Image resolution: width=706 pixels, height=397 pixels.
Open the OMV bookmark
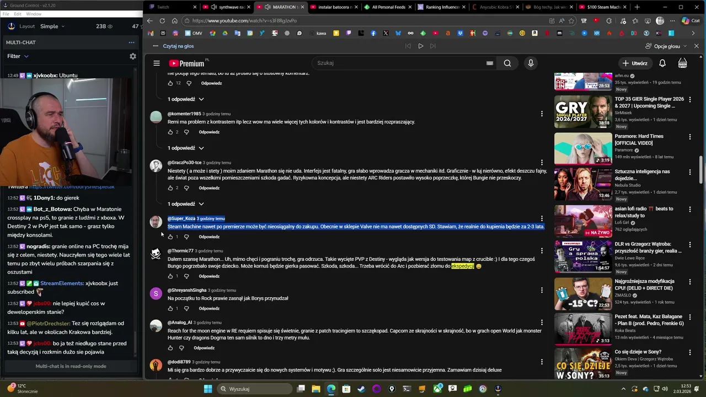pyautogui.click(x=193, y=33)
